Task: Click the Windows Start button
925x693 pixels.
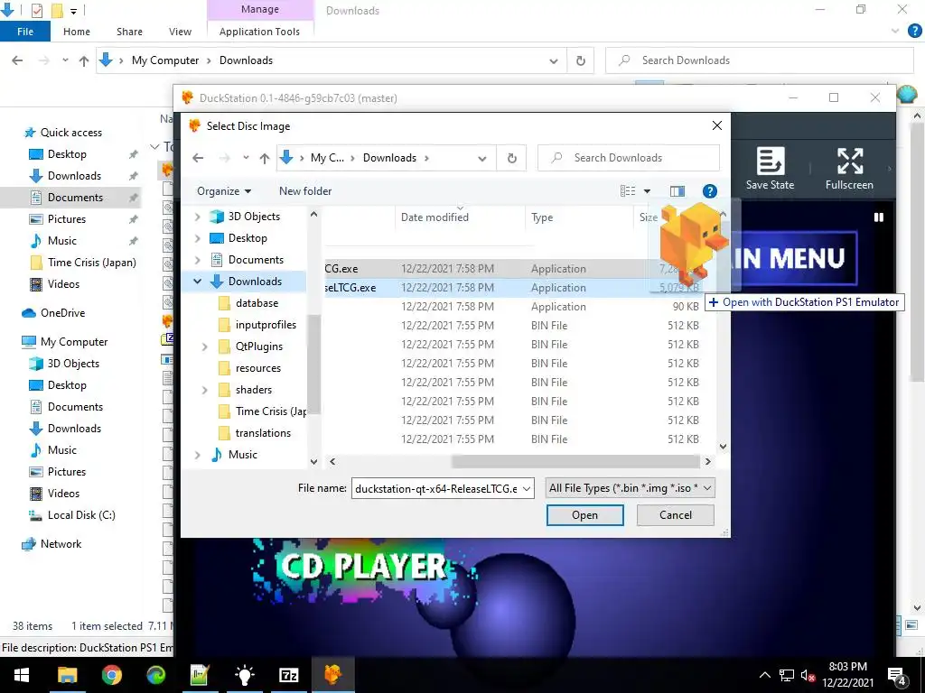Action: (x=22, y=675)
